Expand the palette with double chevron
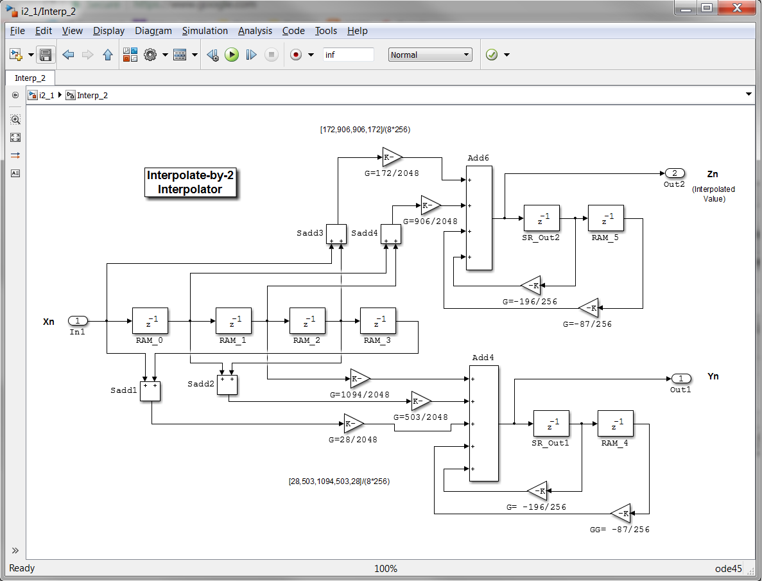The height and width of the screenshot is (581, 762). (x=15, y=550)
